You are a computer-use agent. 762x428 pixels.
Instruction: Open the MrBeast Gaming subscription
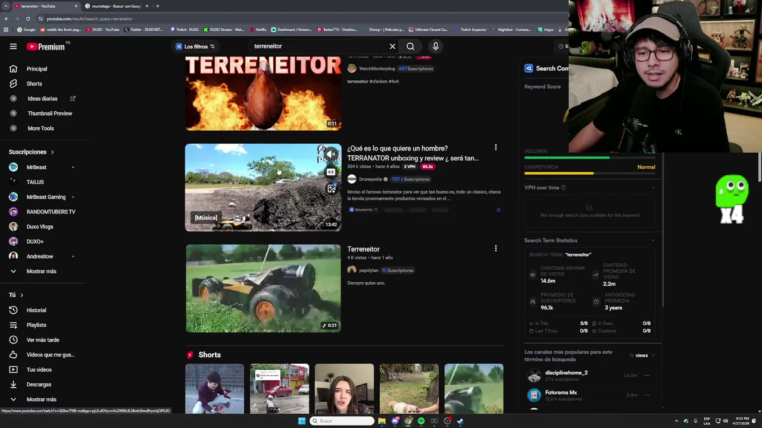[x=45, y=197]
